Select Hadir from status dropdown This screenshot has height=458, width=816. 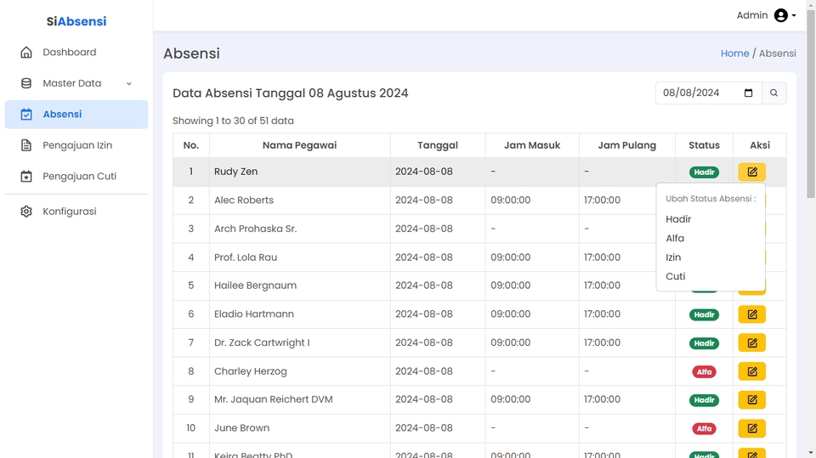[678, 219]
